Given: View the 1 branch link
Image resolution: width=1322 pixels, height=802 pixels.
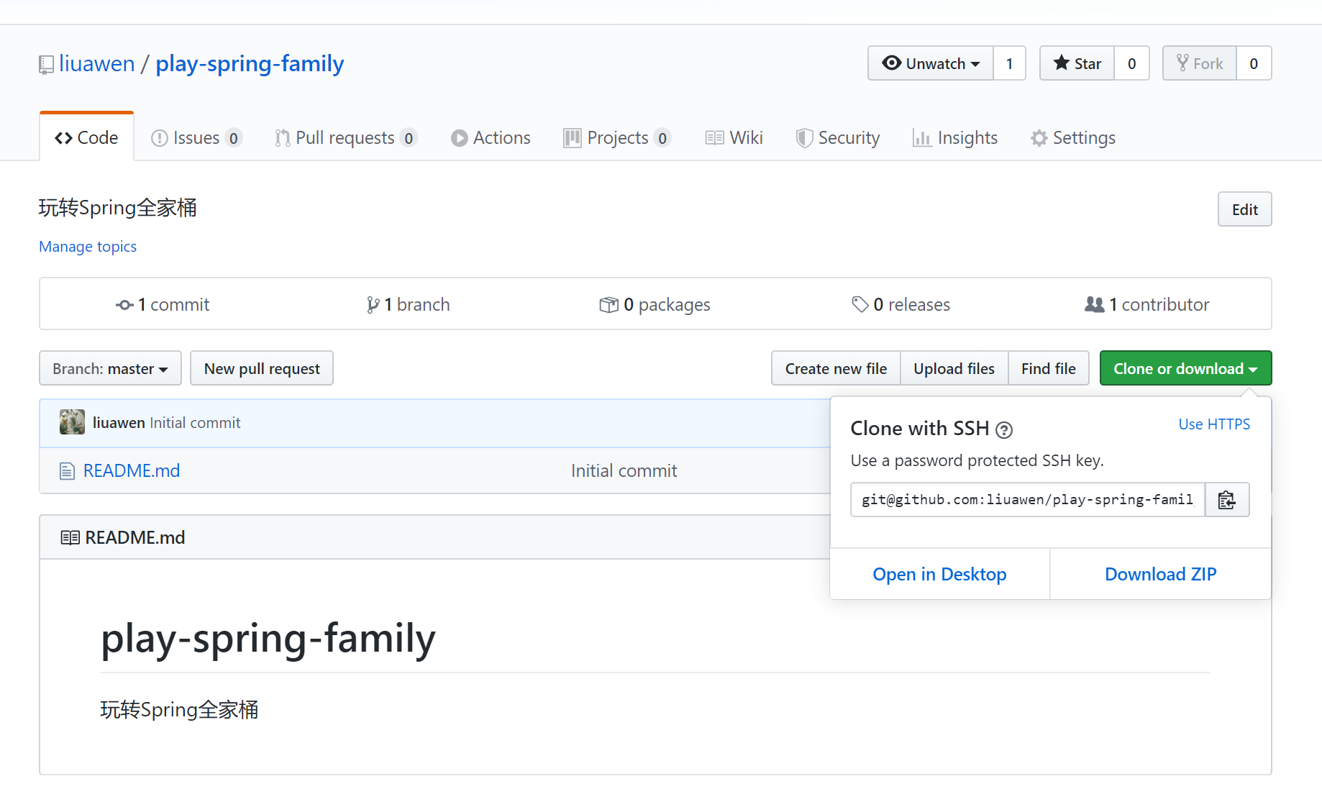Looking at the screenshot, I should [x=408, y=304].
